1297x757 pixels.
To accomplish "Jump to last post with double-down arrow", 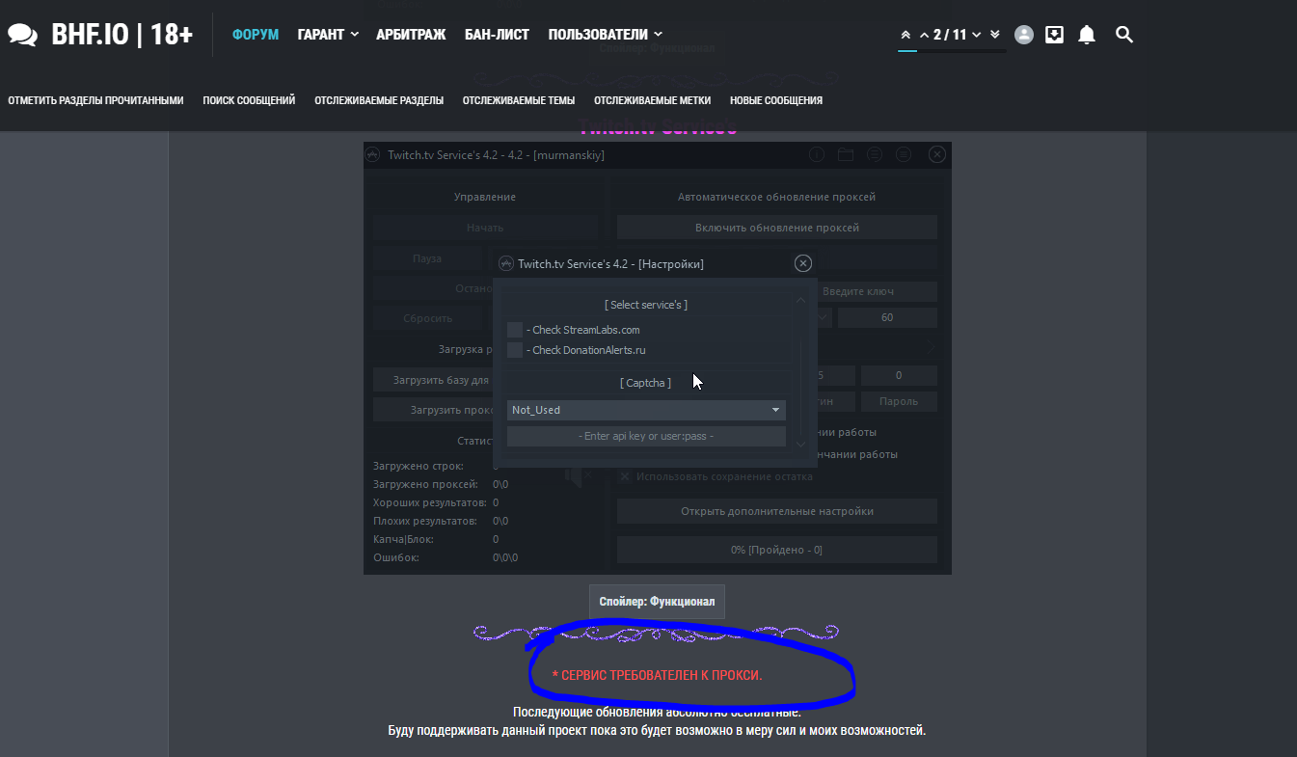I will (x=995, y=35).
